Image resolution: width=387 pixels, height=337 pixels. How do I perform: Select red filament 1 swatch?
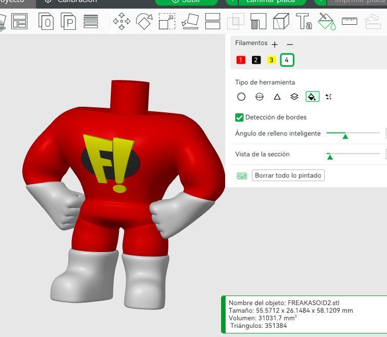click(241, 60)
